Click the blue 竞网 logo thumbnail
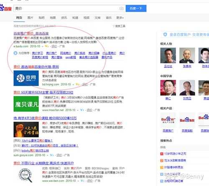 26,78
